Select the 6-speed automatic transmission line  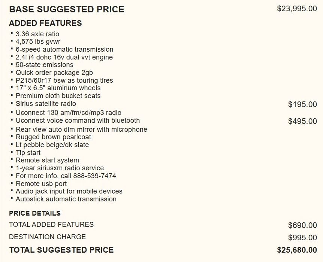tap(64, 49)
